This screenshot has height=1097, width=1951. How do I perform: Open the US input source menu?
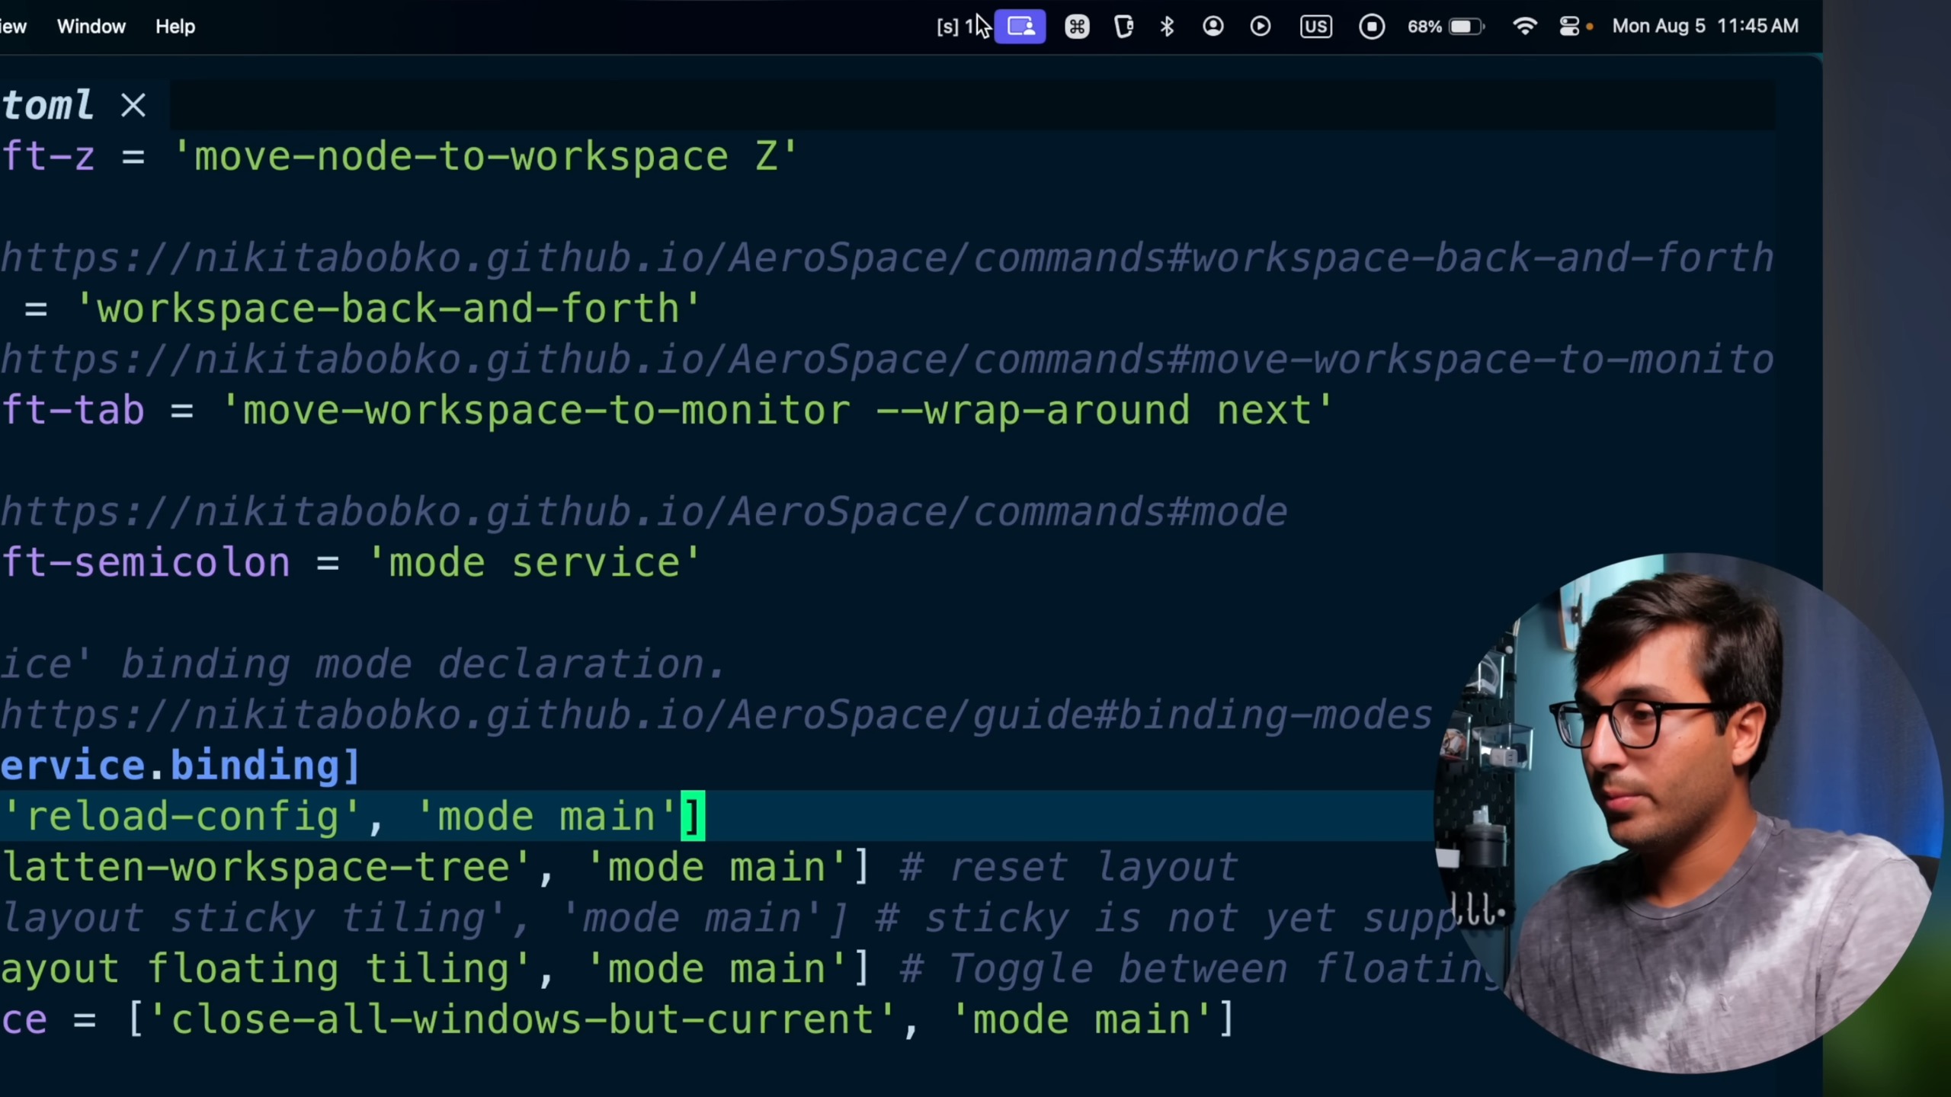coord(1315,27)
